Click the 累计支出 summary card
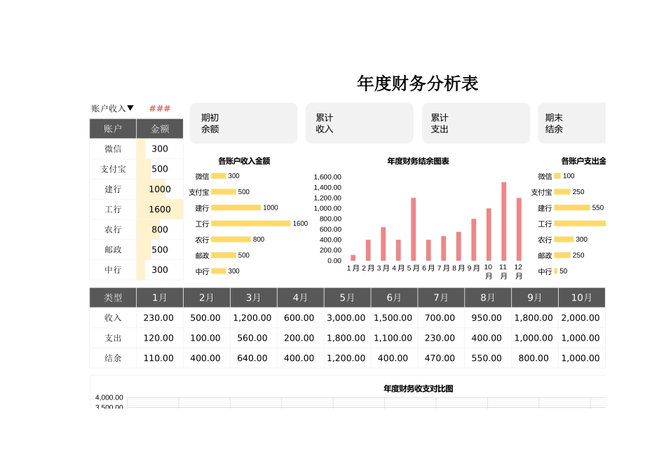Image resolution: width=666 pixels, height=471 pixels. pyautogui.click(x=475, y=123)
